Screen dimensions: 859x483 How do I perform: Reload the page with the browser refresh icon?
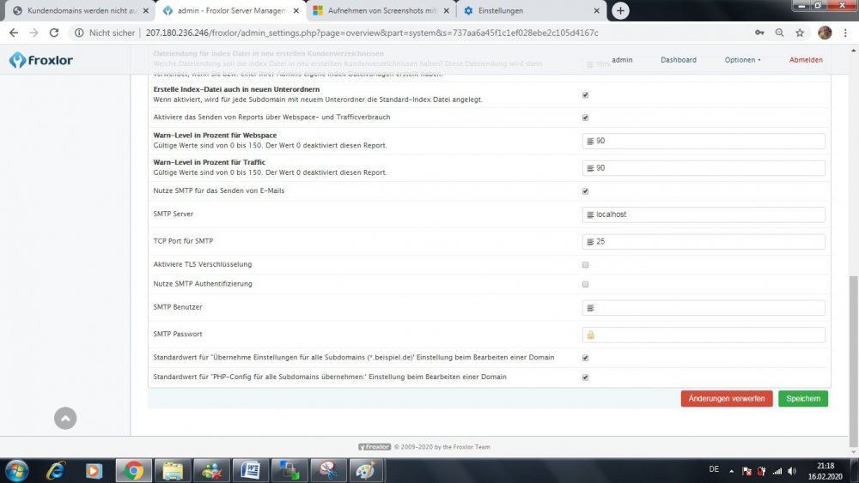click(x=54, y=33)
